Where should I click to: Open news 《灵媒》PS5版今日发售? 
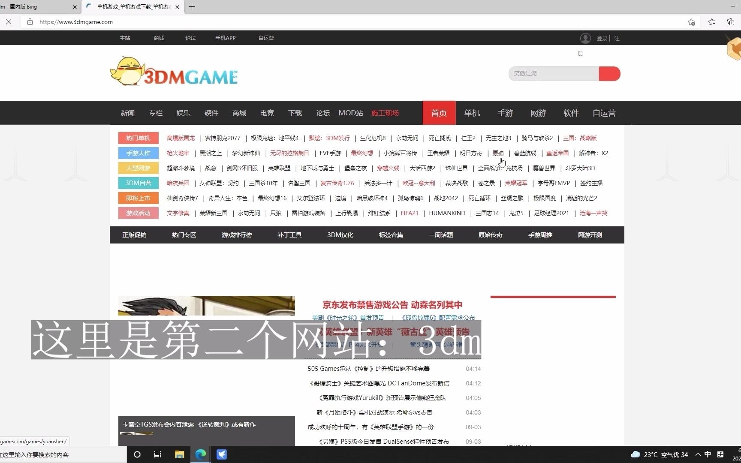[x=383, y=442]
